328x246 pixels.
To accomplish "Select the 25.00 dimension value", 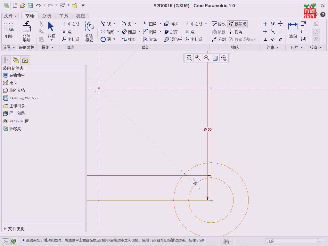I will coord(207,129).
